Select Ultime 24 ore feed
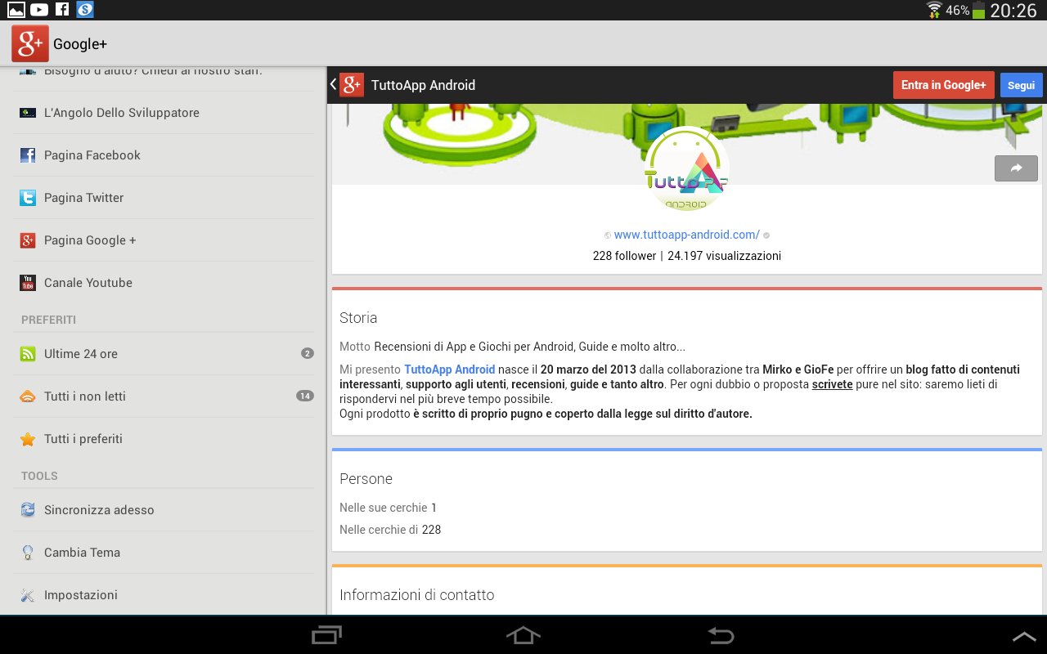Screen dimensions: 1047x654 coord(164,354)
